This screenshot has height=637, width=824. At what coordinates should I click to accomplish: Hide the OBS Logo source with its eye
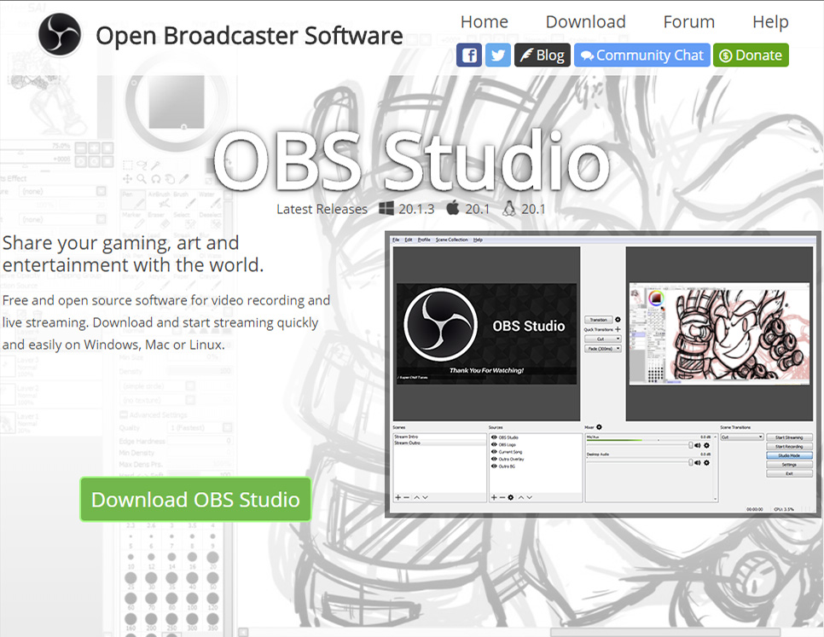pyautogui.click(x=494, y=444)
